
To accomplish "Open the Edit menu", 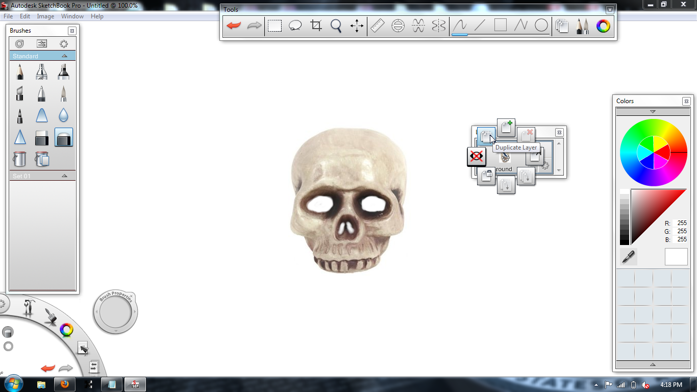I will point(25,16).
